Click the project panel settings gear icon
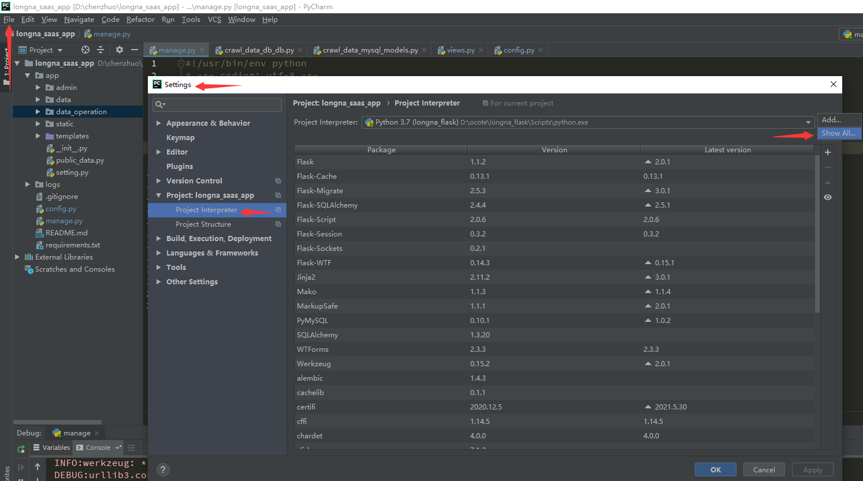 (x=120, y=50)
